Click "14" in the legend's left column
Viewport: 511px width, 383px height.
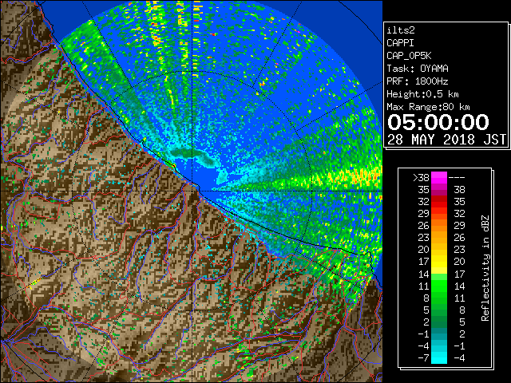(424, 274)
